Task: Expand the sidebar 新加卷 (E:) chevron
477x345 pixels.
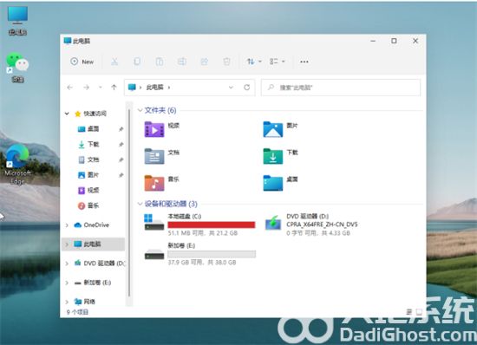Action: pyautogui.click(x=67, y=283)
